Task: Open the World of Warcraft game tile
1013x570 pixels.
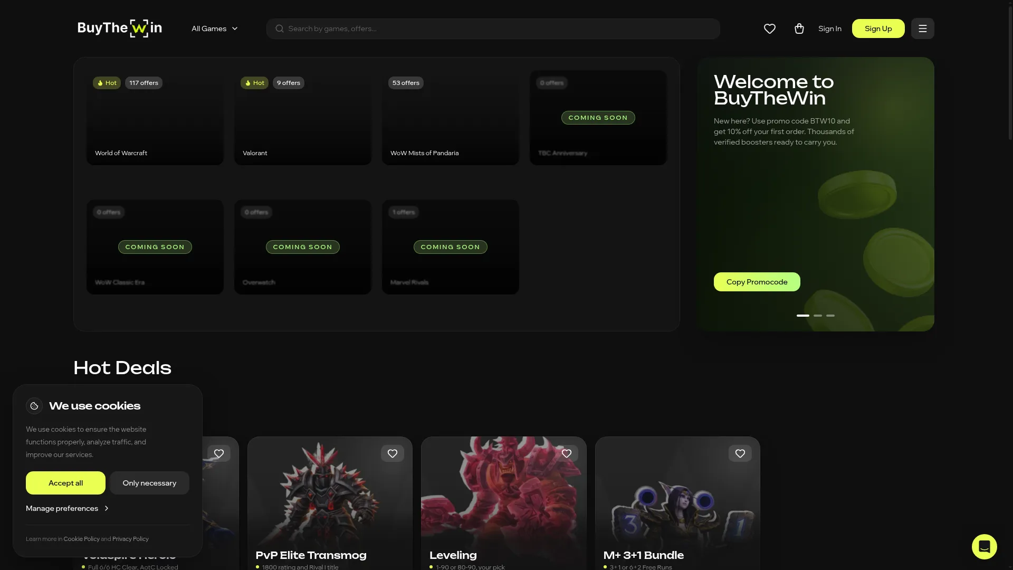Action: click(x=155, y=118)
